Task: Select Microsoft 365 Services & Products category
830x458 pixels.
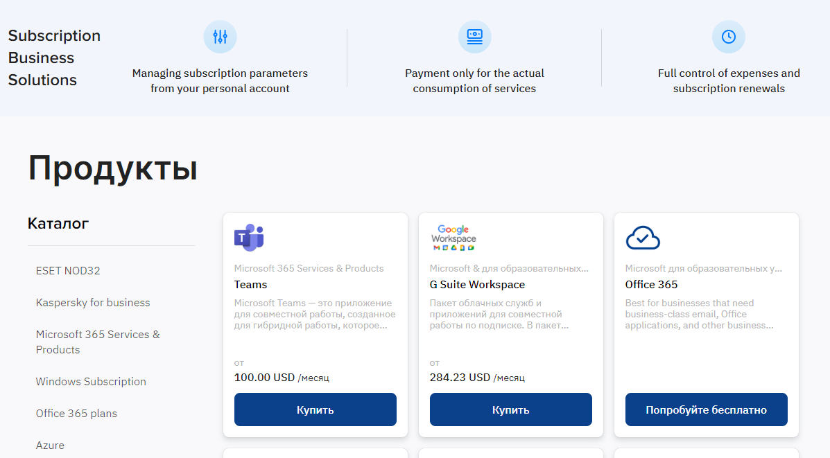Action: click(97, 342)
